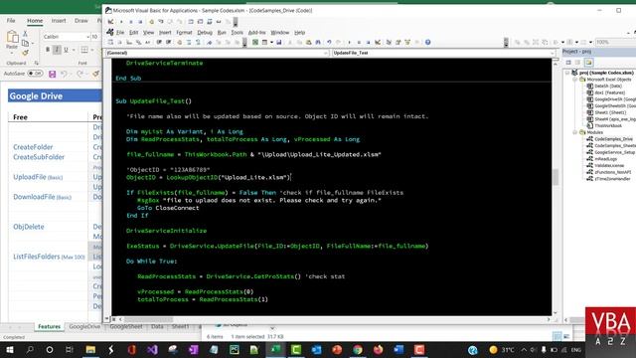Viewport: 636px width, 358px height.
Task: Click the code window vertical scrollbar thumb
Action: pyautogui.click(x=555, y=177)
